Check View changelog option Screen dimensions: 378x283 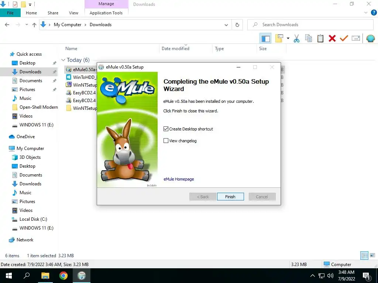(x=166, y=141)
